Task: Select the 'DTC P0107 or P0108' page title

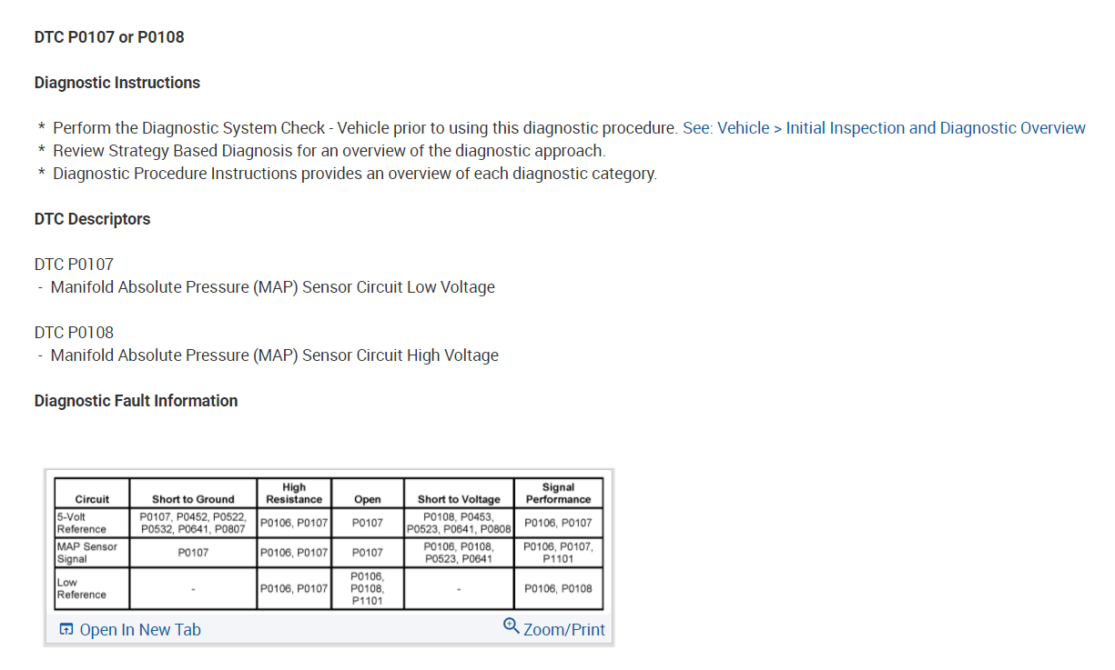Action: coord(109,37)
